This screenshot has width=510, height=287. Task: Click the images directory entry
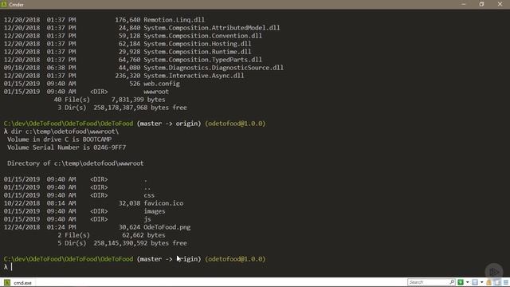[155, 211]
